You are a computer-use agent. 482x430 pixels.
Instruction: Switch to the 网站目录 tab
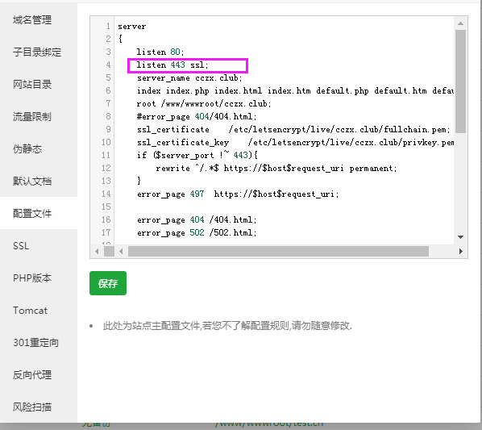(x=32, y=85)
